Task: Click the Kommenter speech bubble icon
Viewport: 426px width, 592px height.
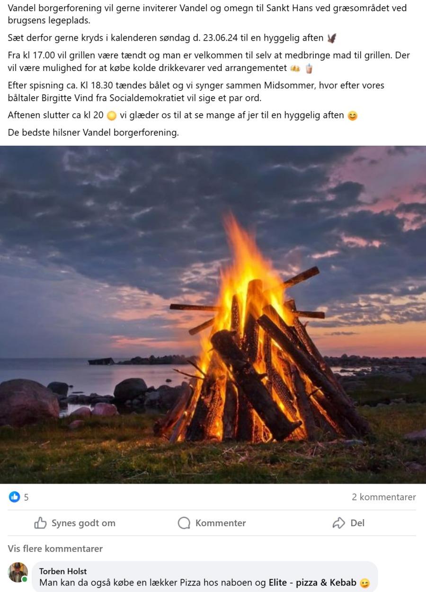Action: click(x=184, y=523)
